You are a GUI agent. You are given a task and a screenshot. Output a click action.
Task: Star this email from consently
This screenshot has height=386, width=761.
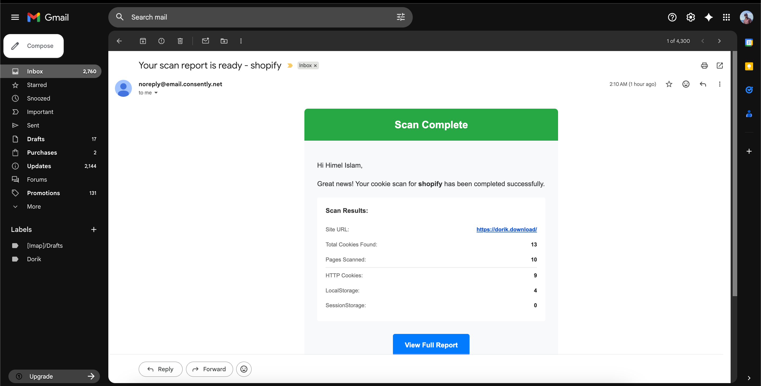pos(669,84)
